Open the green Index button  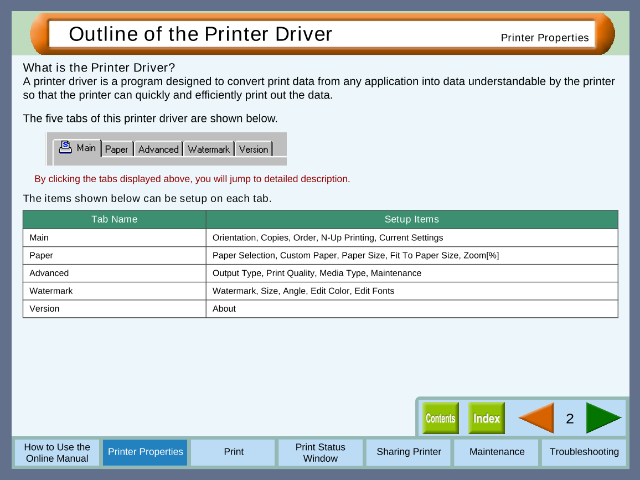click(487, 418)
